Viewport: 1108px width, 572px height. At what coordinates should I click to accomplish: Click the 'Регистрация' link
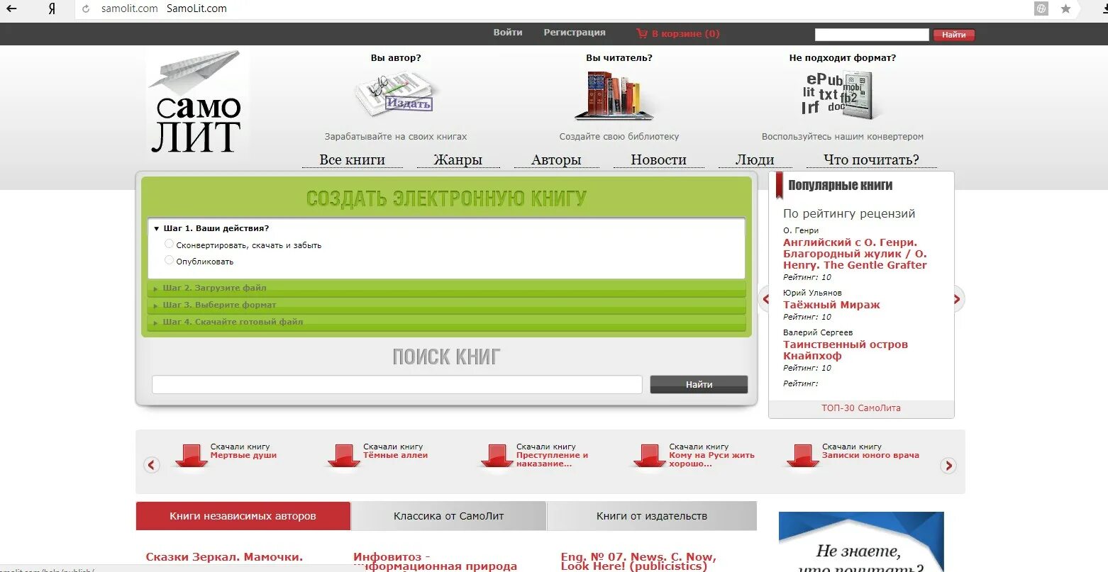pyautogui.click(x=575, y=33)
